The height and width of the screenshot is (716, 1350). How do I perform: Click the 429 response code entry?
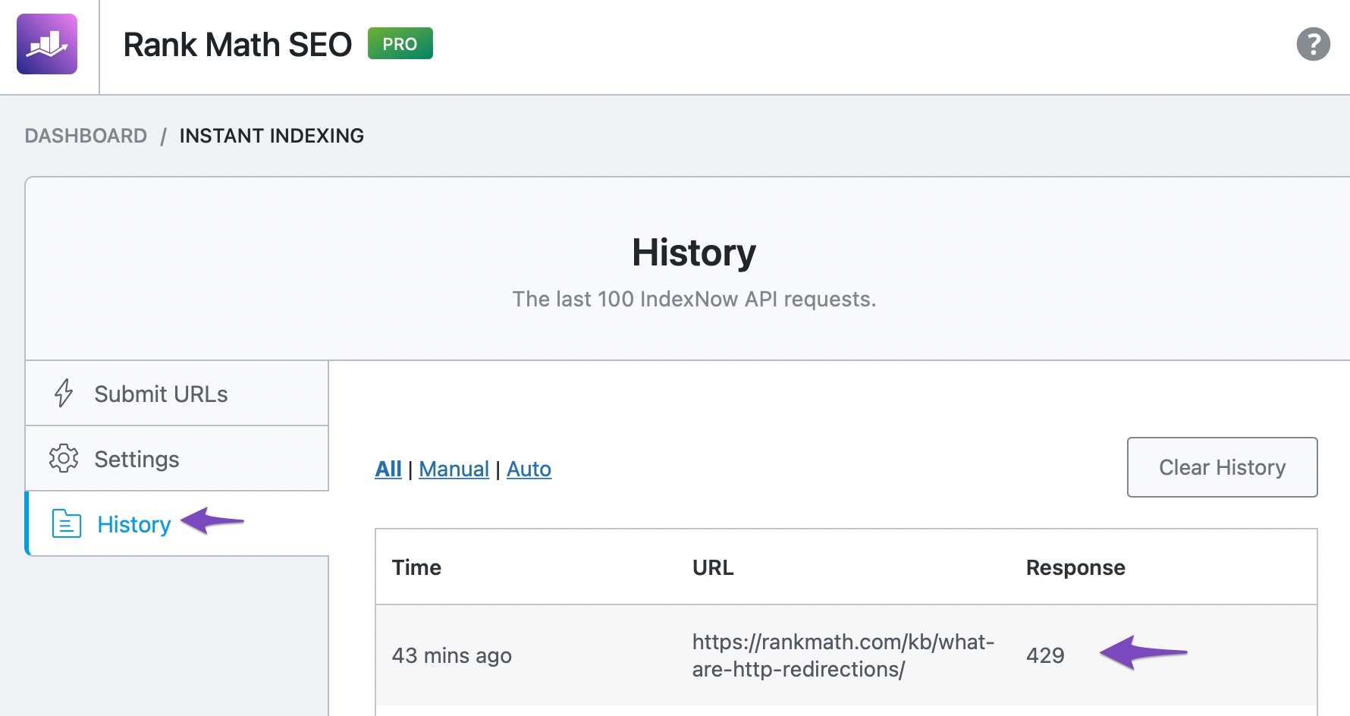tap(1045, 655)
